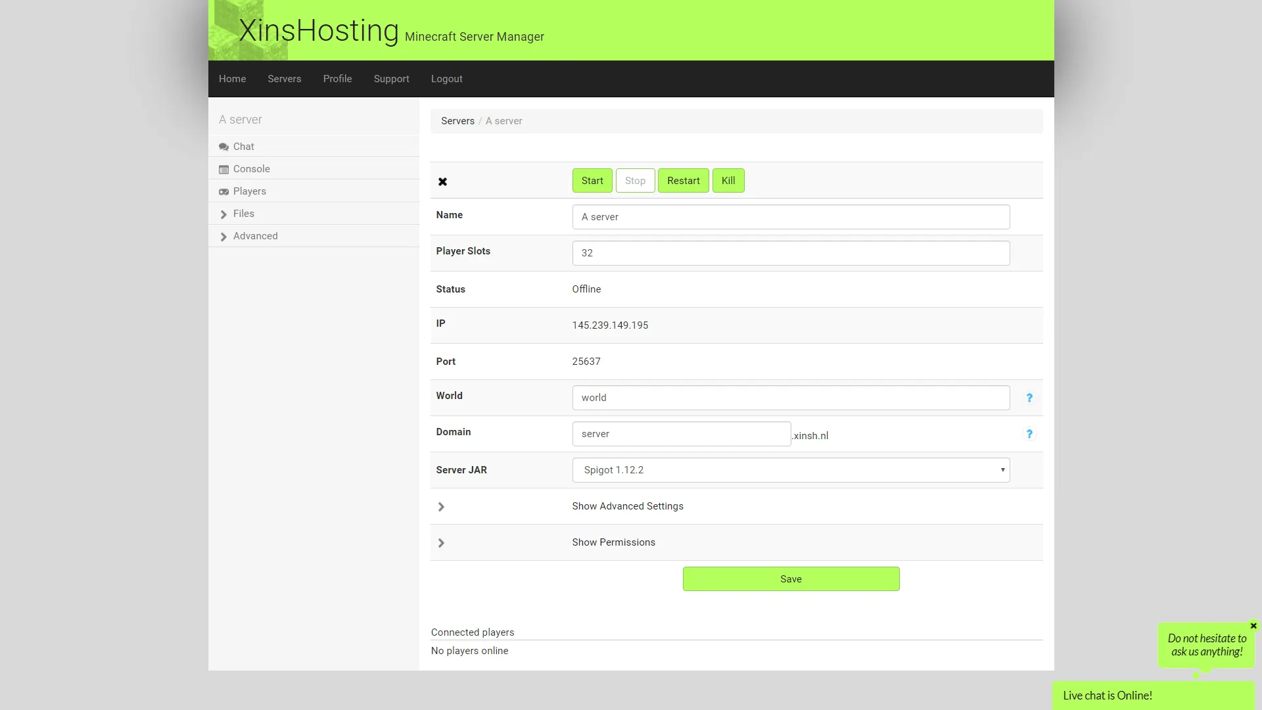1262x710 pixels.
Task: Click the A server sidebar heading
Action: click(x=240, y=120)
